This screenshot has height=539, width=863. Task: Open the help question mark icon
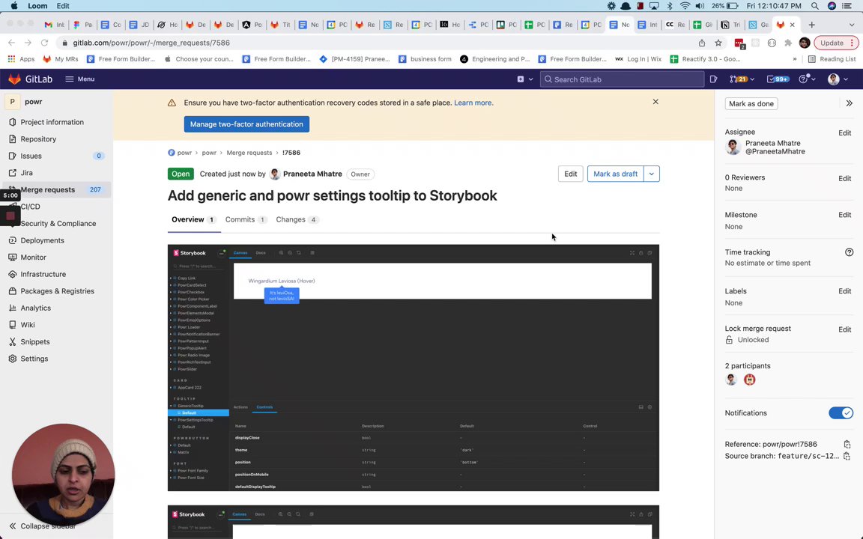(806, 79)
